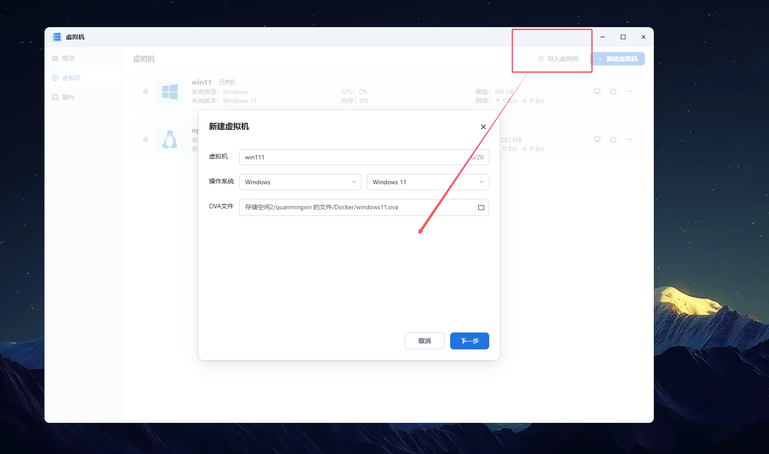
Task: Click the win11 VM name text
Action: click(x=201, y=82)
